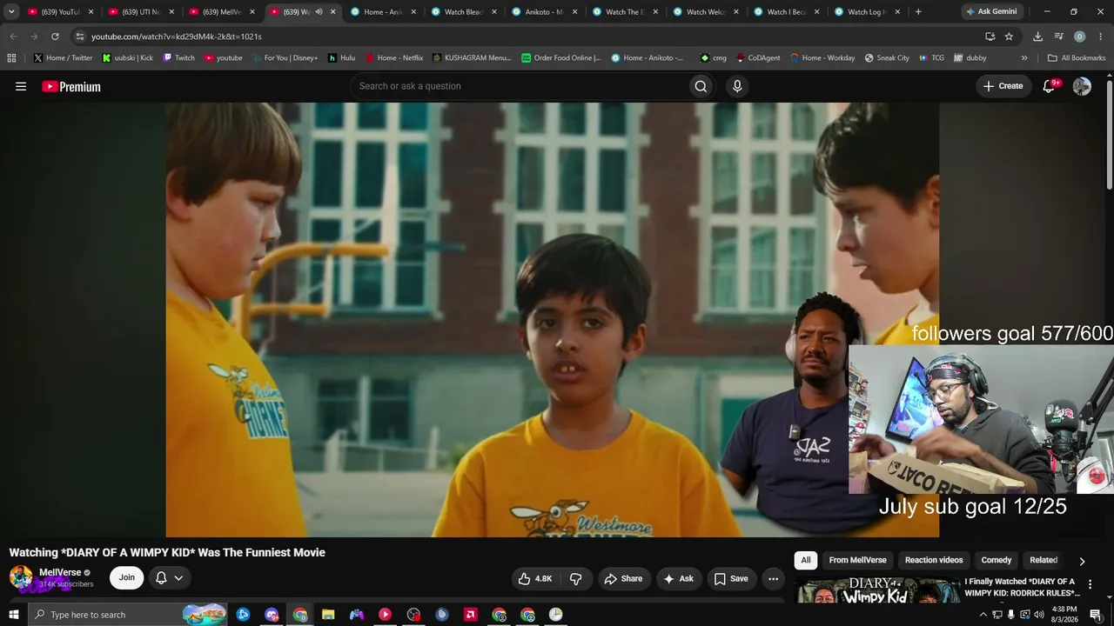Open the 'Home - Netflix' bookmark

[x=394, y=58]
